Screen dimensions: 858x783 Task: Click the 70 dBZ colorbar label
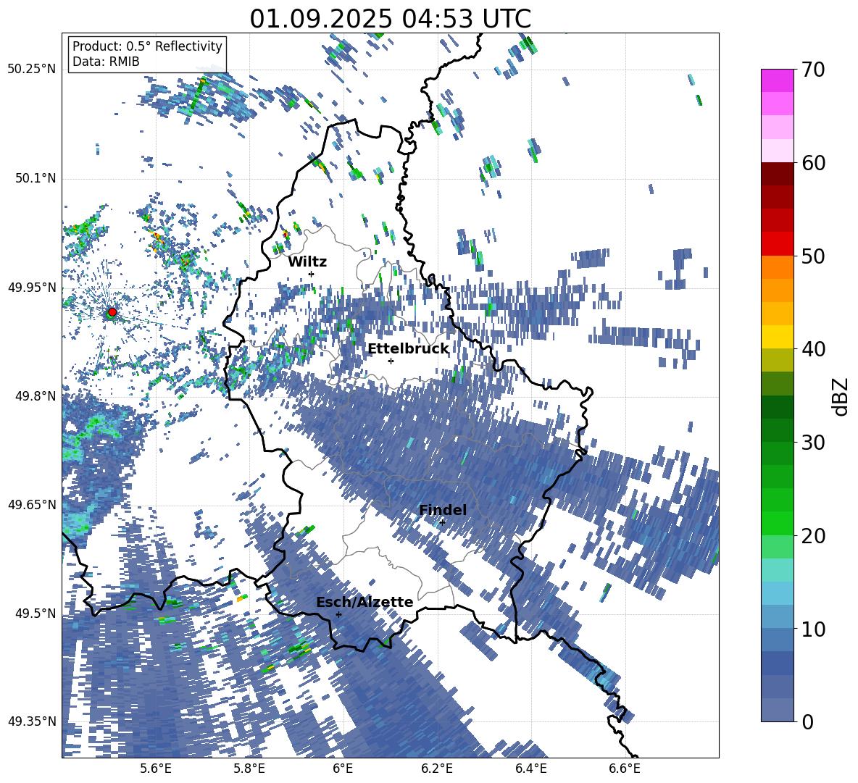[813, 70]
